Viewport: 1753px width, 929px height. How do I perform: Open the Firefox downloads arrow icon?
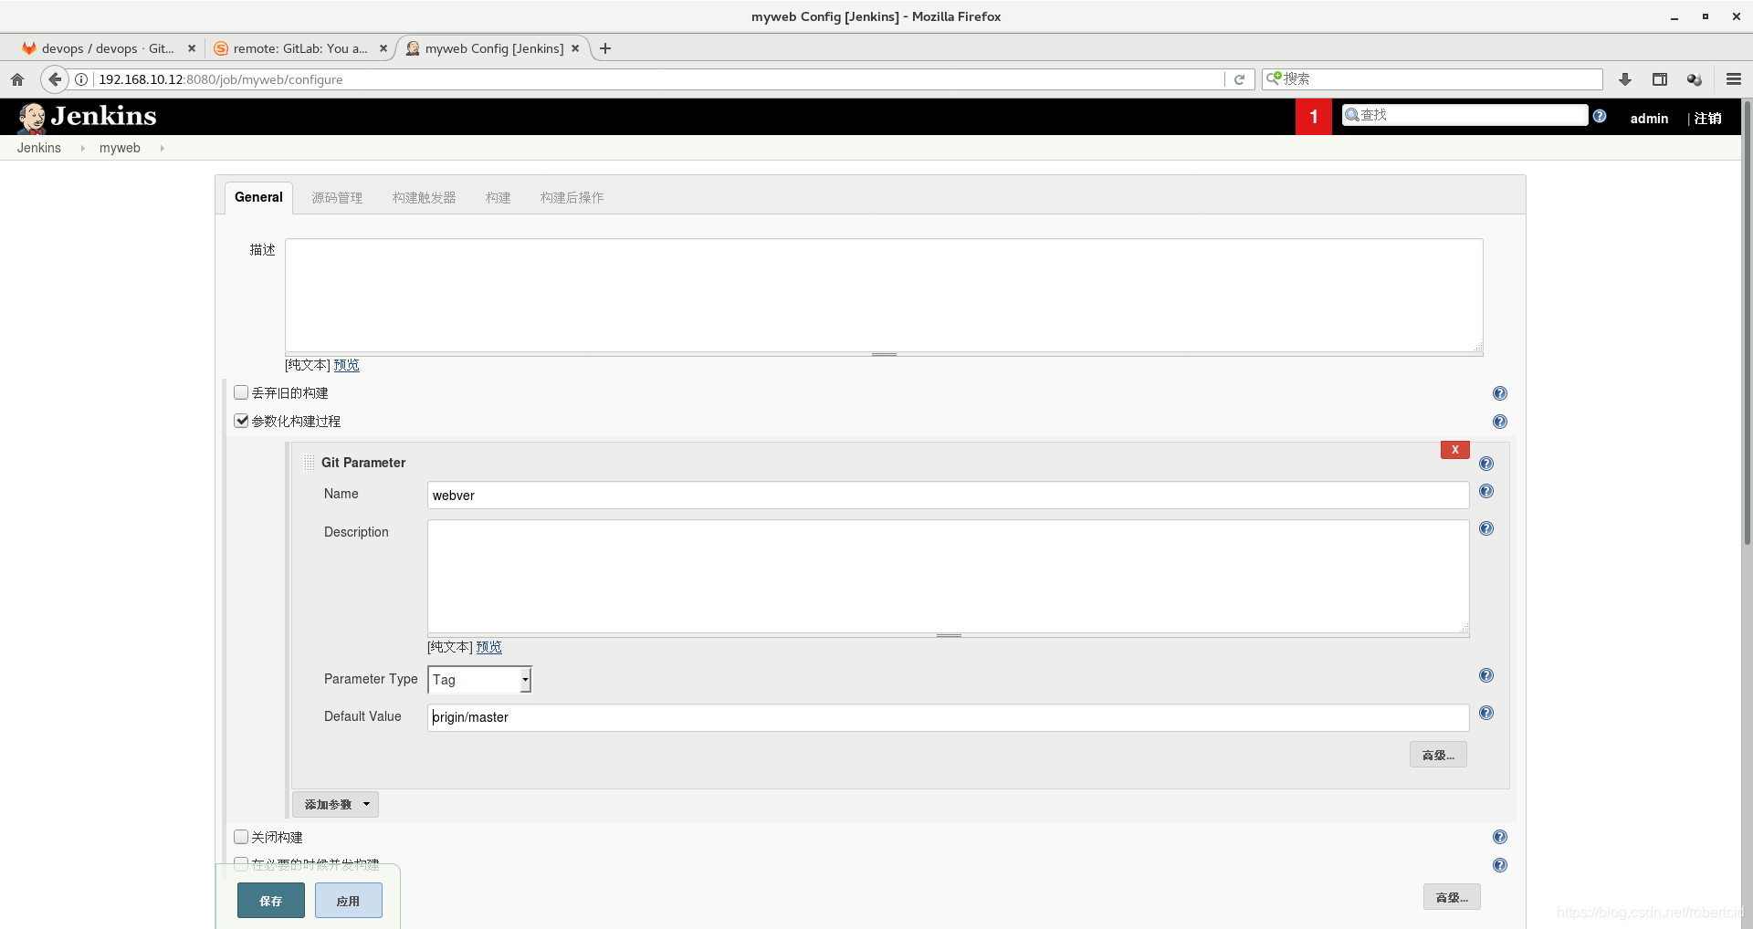tap(1625, 79)
